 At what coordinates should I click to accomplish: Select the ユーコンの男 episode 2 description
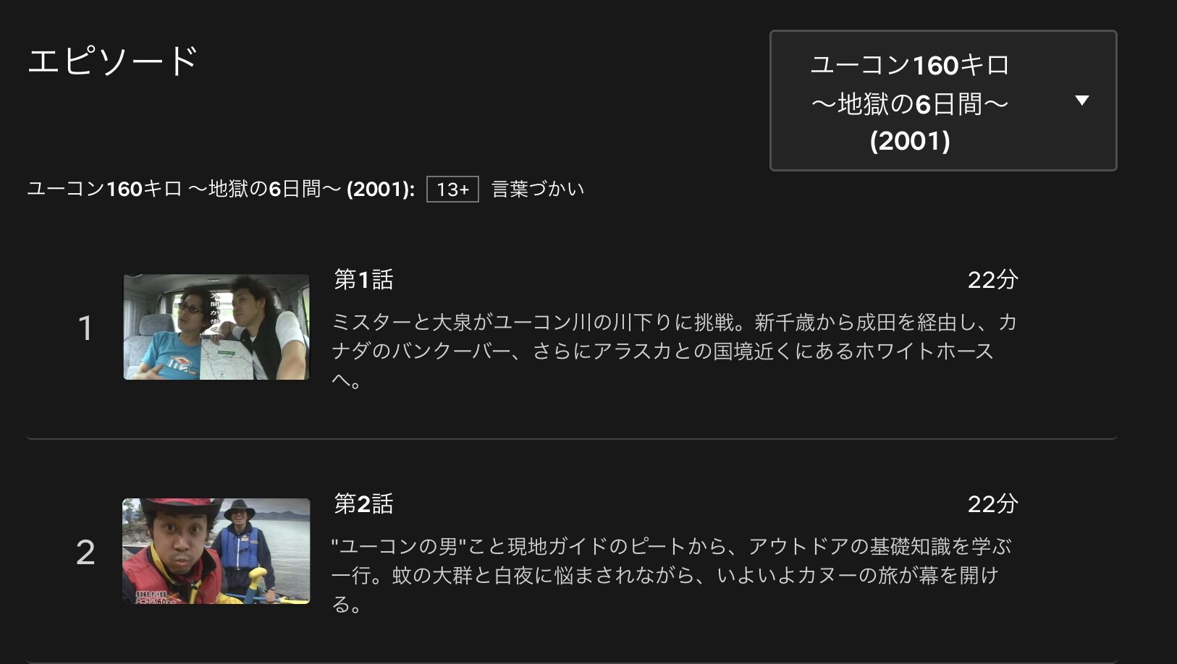672,575
